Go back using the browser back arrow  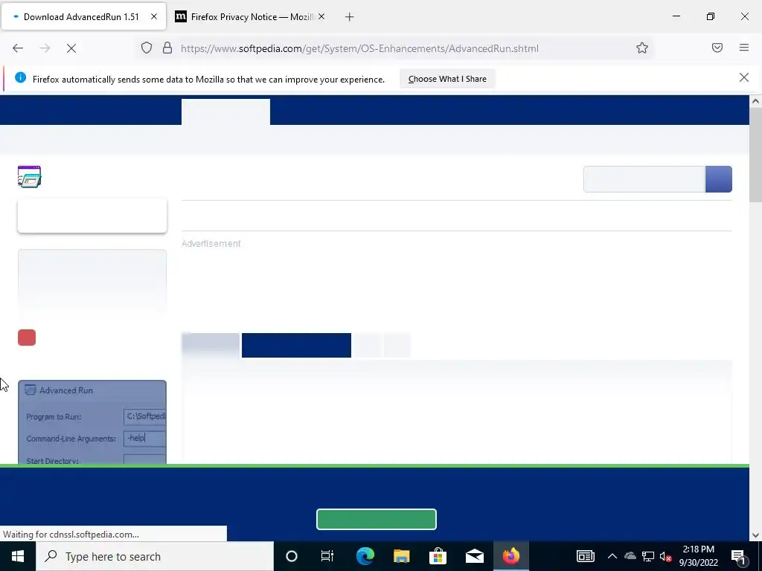pyautogui.click(x=18, y=48)
